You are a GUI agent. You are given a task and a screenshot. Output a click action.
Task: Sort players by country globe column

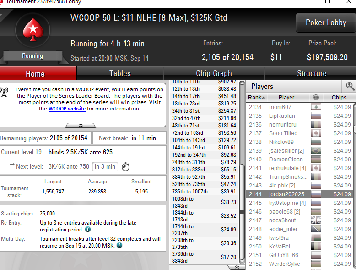pos(316,97)
